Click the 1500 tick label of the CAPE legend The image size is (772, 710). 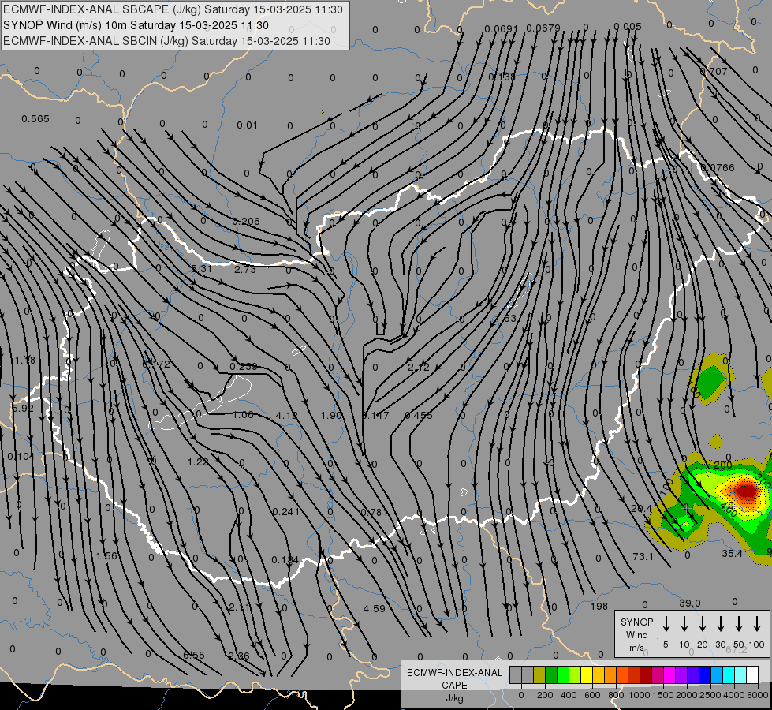(x=662, y=695)
